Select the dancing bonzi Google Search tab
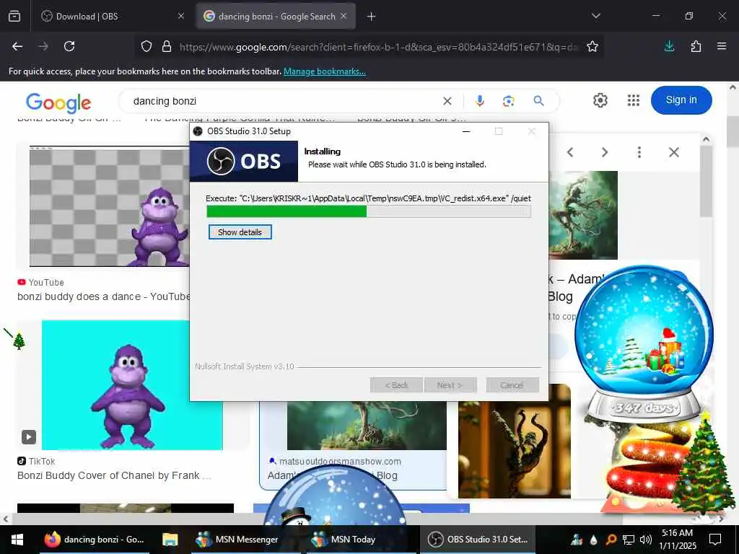The height and width of the screenshot is (554, 739). tap(276, 17)
